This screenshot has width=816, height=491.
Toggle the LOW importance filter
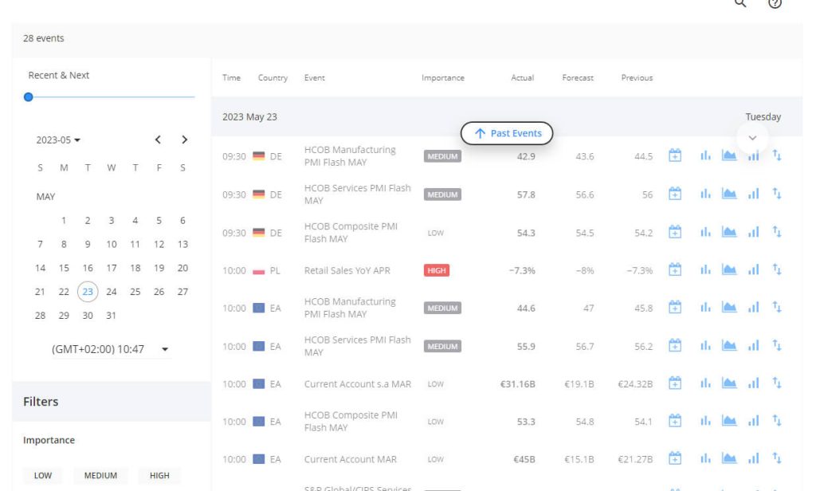click(x=43, y=475)
